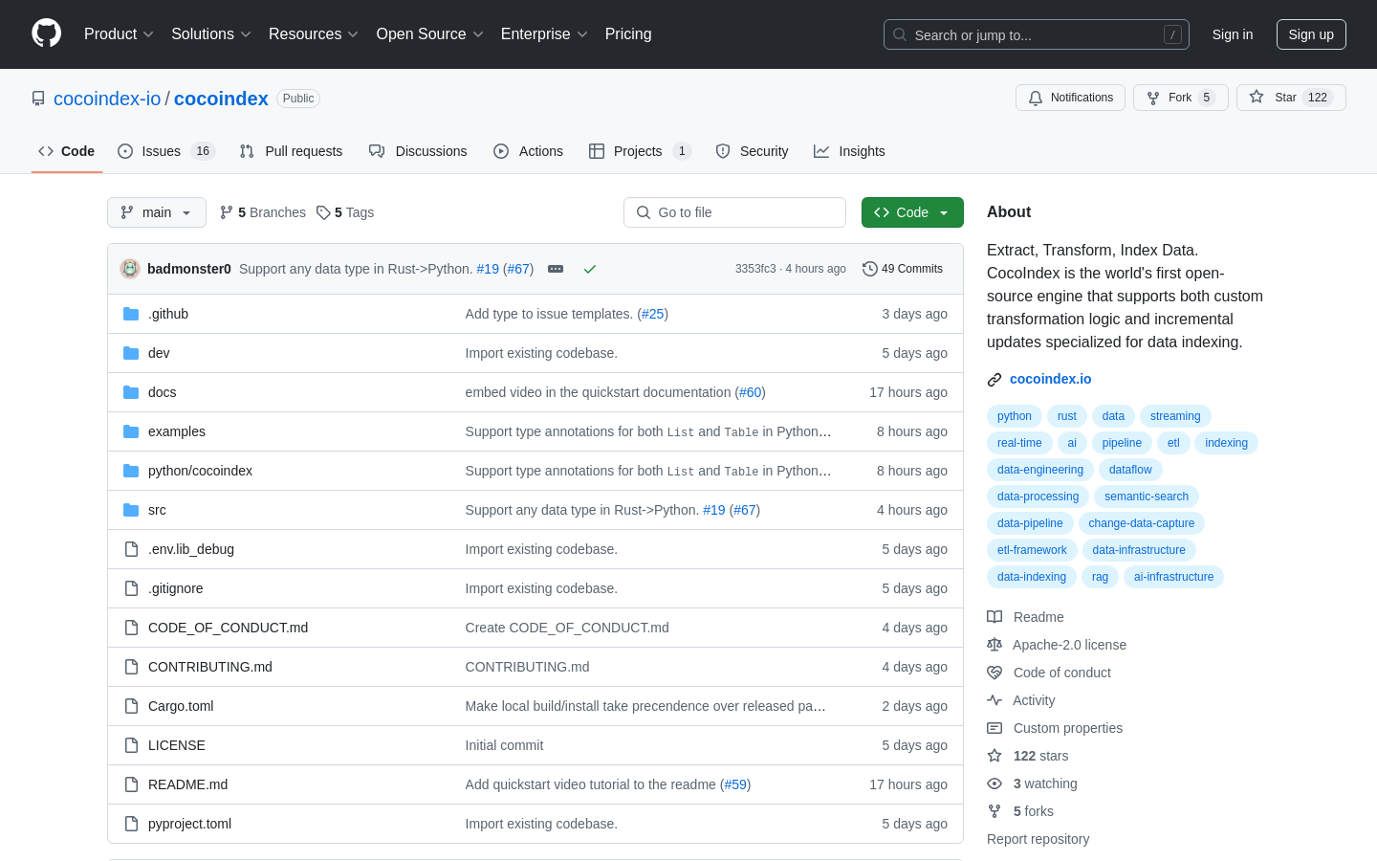Click the Fork button
Viewport: 1377px width, 861px height.
pos(1181,98)
